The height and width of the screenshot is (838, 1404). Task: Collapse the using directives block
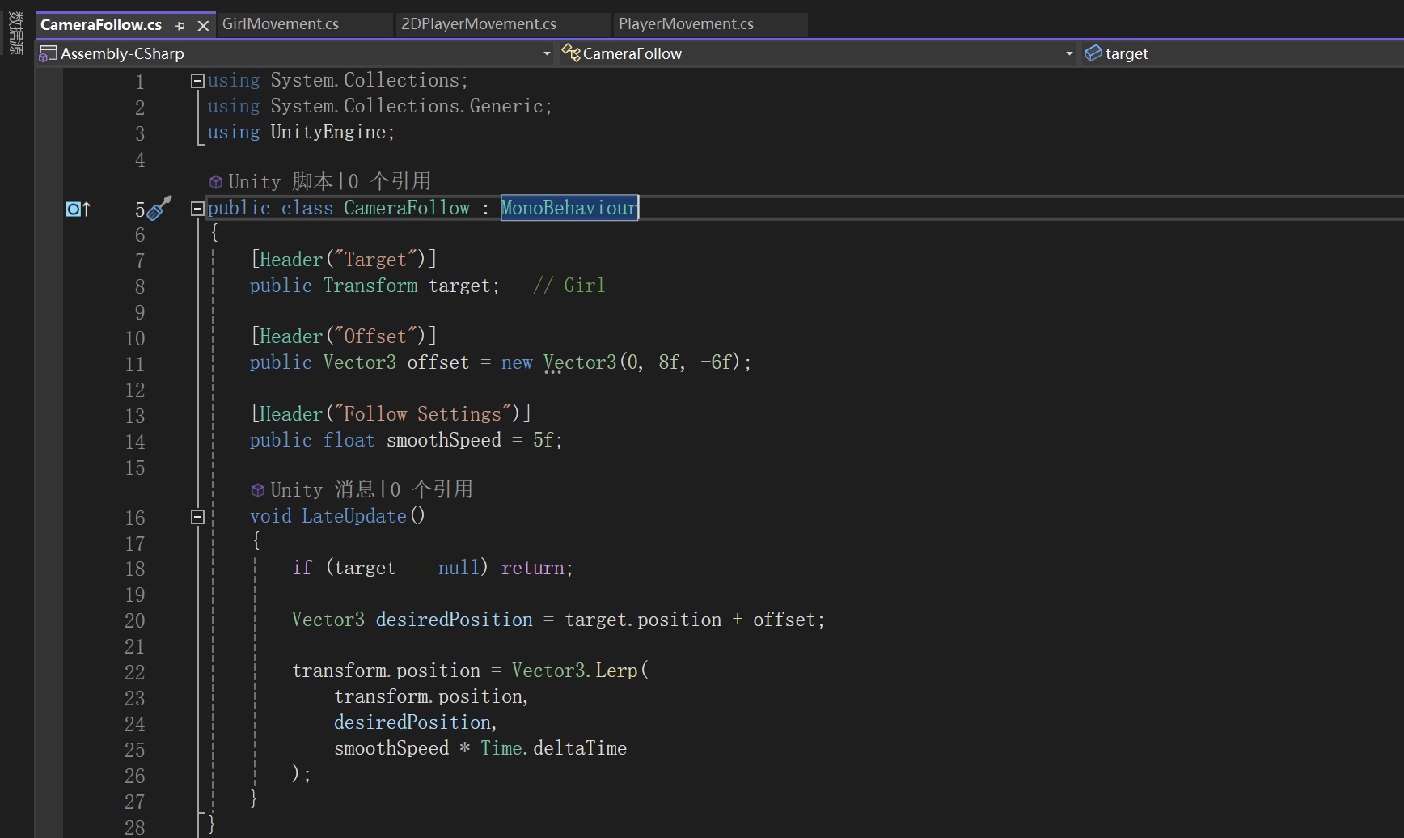pyautogui.click(x=197, y=80)
